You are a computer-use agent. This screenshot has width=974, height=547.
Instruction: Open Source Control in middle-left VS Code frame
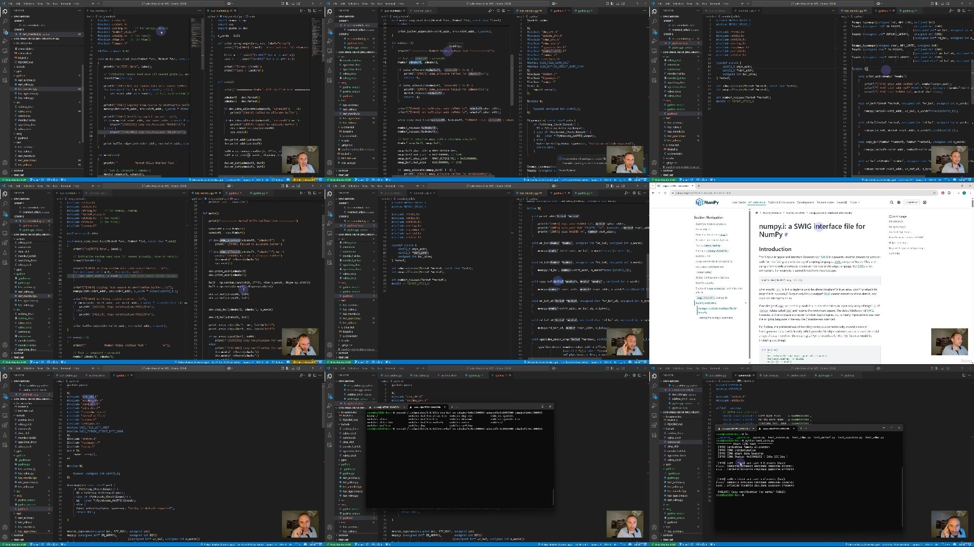(x=5, y=214)
